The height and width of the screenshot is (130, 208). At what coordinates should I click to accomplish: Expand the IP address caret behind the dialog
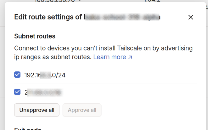pos(80,1)
